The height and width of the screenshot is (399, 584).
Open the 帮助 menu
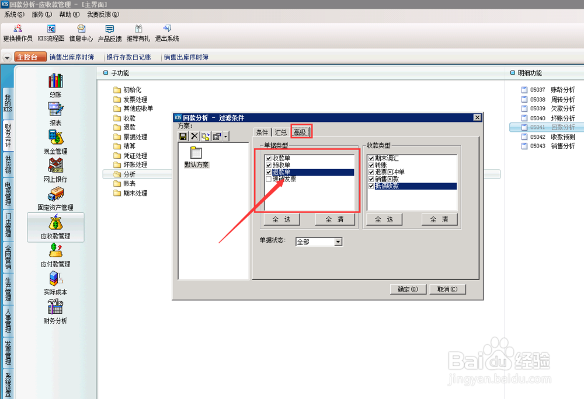(x=69, y=15)
